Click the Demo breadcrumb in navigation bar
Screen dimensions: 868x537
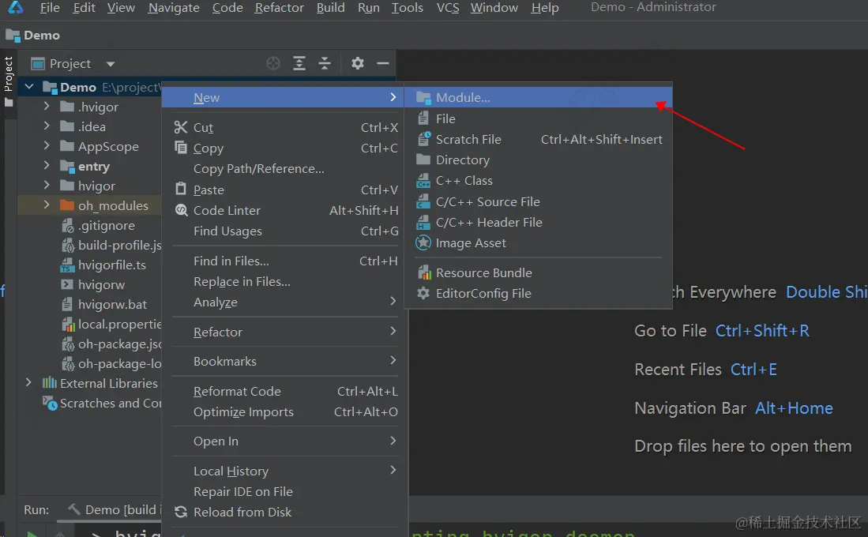42,36
